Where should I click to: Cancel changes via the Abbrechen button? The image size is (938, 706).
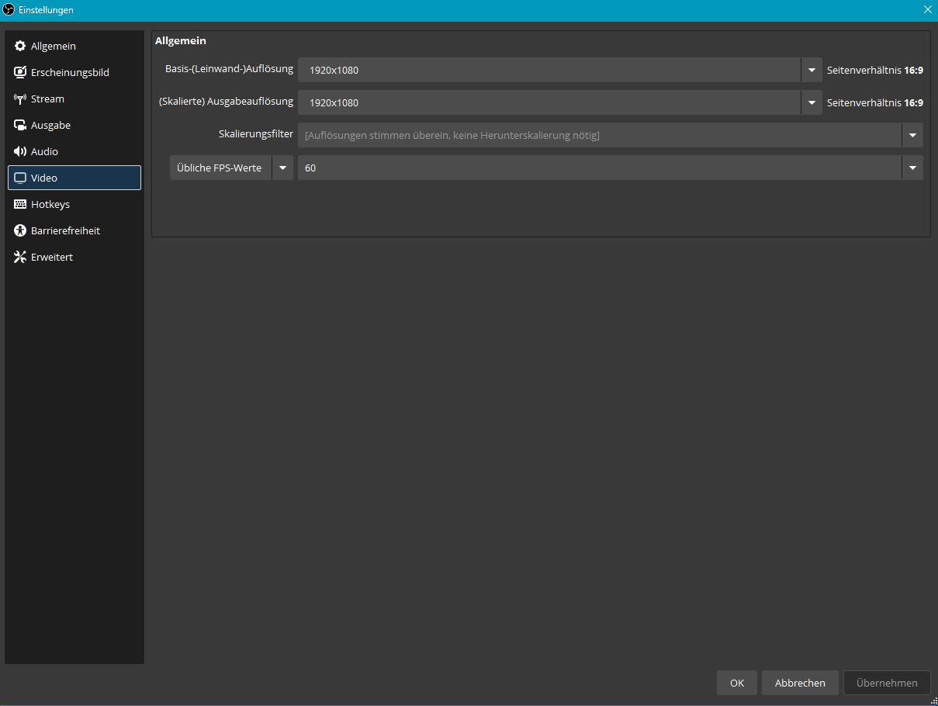[800, 683]
